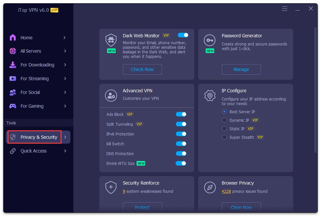Expand the For Social chevron
The height and width of the screenshot is (216, 321).
(x=65, y=92)
